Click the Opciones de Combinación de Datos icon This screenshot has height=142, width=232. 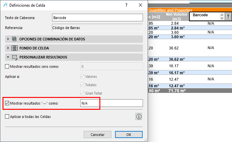pos(14,39)
